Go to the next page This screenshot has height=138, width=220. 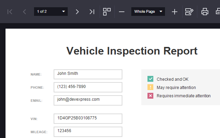click(x=77, y=12)
